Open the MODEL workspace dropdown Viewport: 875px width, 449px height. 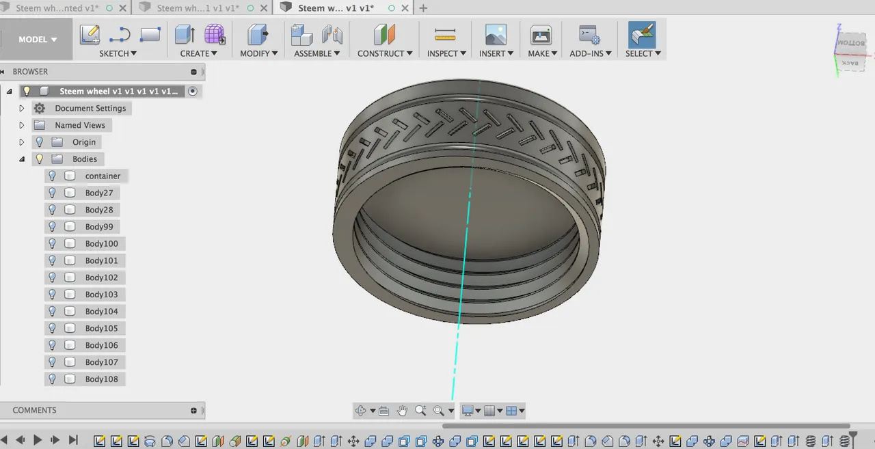(x=37, y=40)
